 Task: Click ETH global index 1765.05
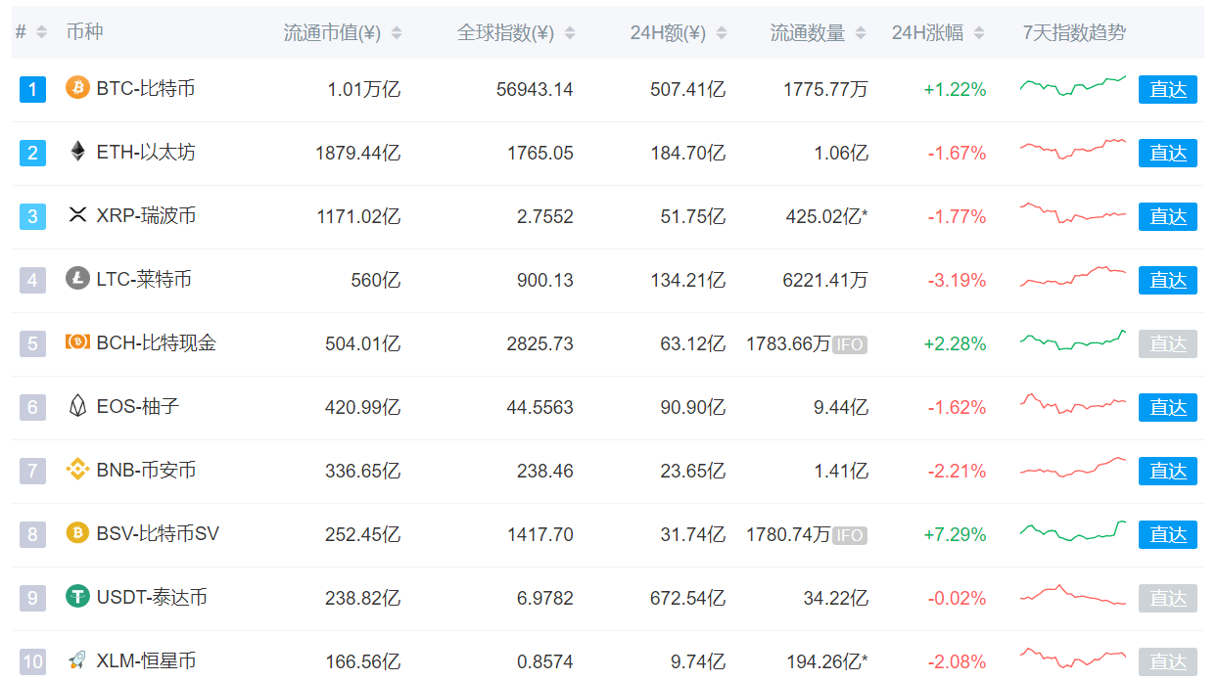pos(540,154)
